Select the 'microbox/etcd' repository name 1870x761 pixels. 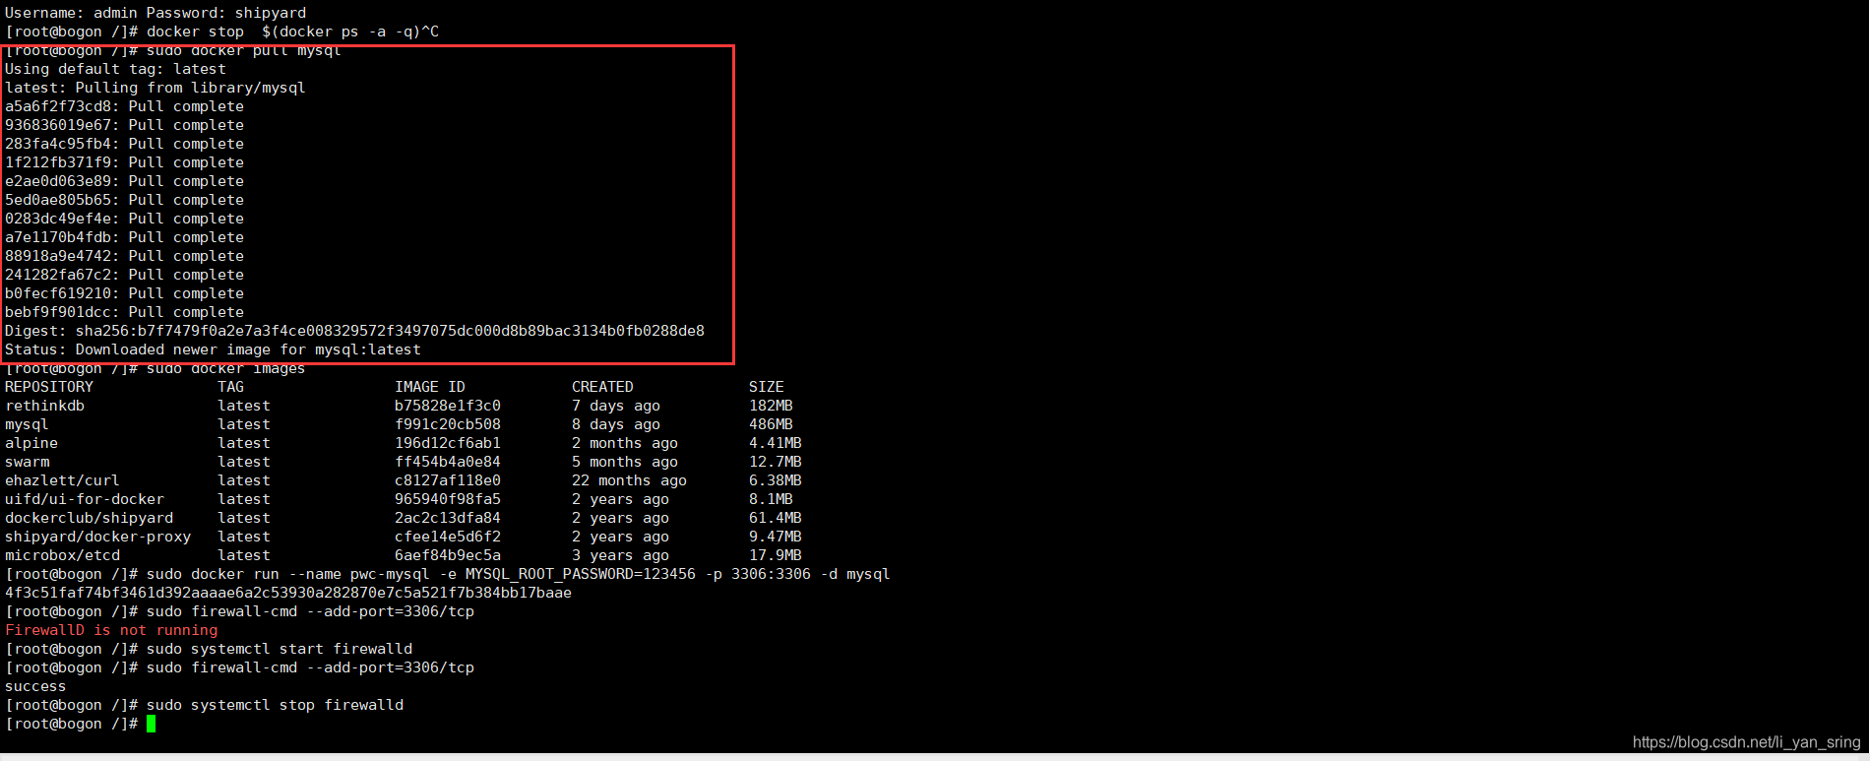point(62,555)
